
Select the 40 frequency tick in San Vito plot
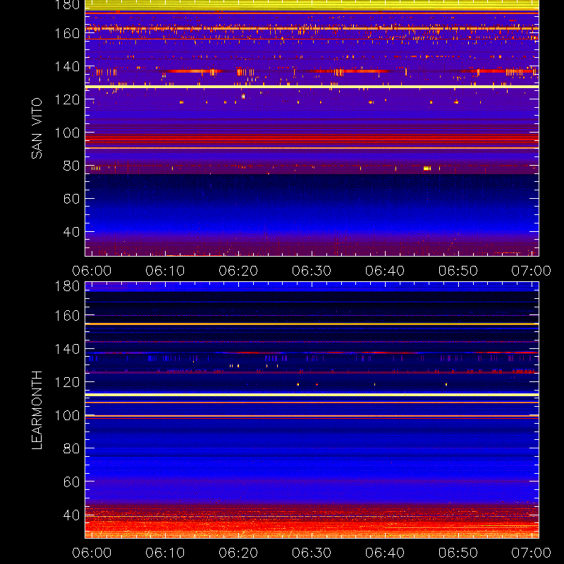(71, 232)
